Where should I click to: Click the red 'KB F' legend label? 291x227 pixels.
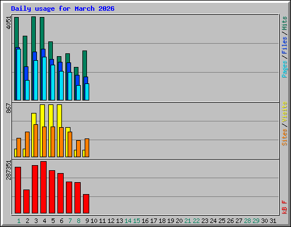(285, 207)
